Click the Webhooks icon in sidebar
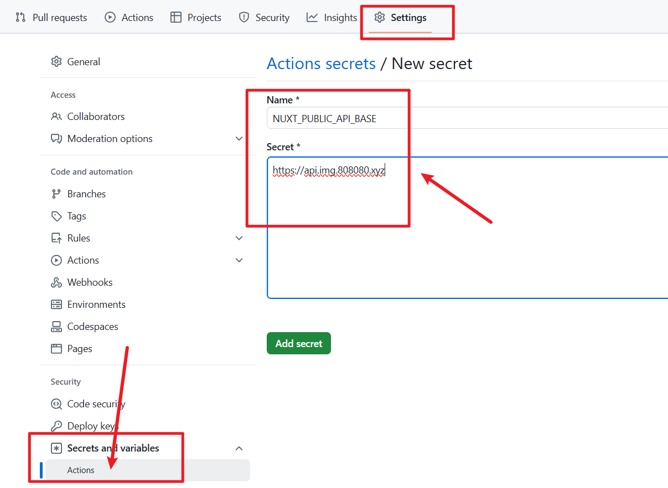668x488 pixels. [x=56, y=282]
